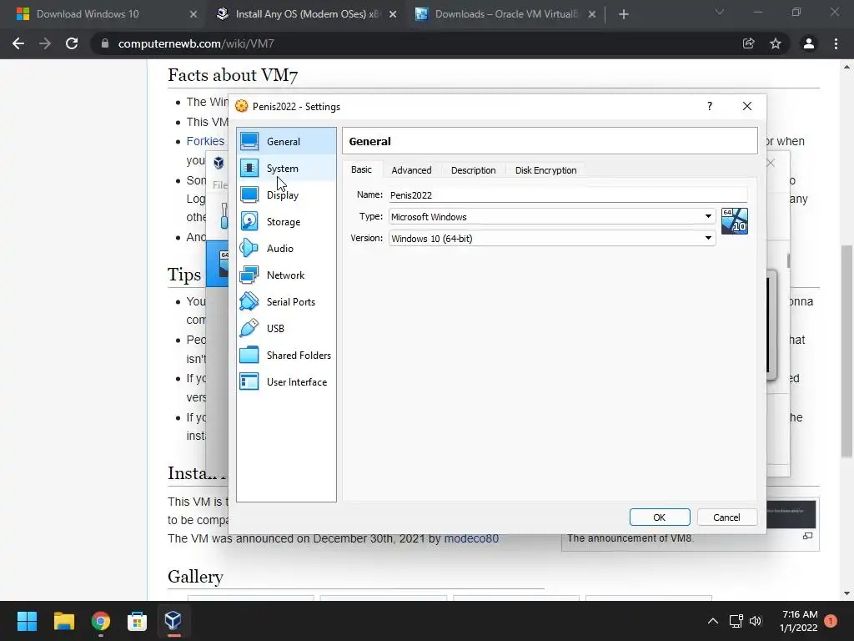Open Audio settings category
854x641 pixels.
tap(287, 249)
